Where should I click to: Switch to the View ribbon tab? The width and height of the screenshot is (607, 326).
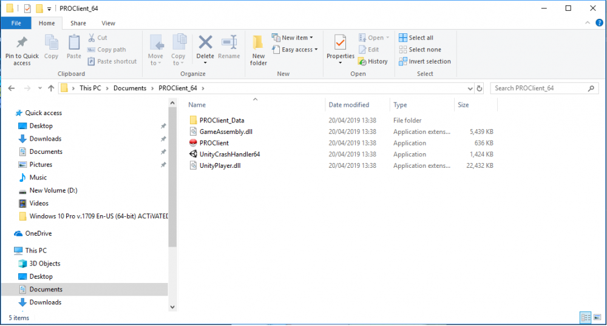[108, 23]
